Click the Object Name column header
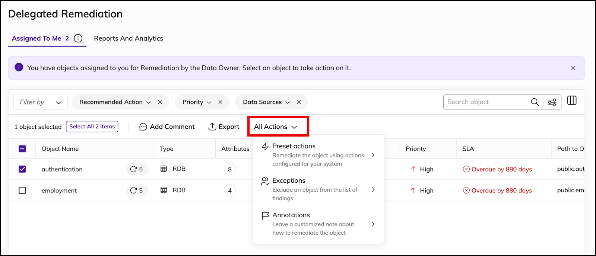Viewport: 596px width, 256px height. (x=60, y=149)
